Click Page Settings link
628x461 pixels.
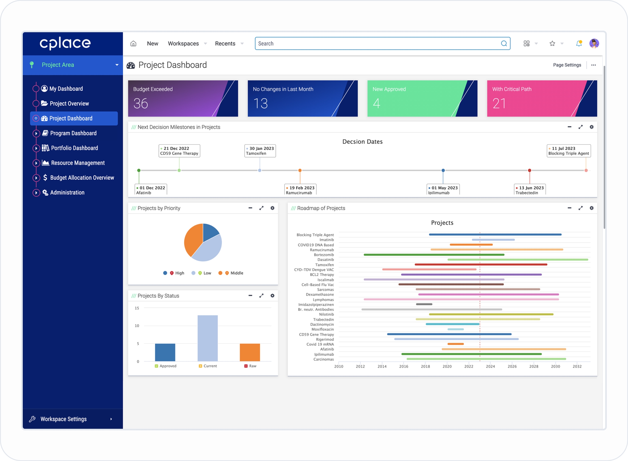click(567, 65)
